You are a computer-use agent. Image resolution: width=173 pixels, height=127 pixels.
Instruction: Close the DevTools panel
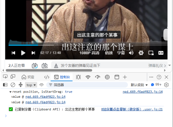pyautogui.click(x=166, y=77)
